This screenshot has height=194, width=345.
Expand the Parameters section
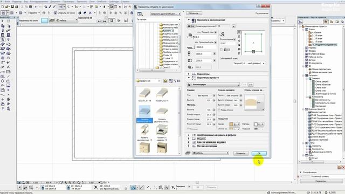coord(189,74)
